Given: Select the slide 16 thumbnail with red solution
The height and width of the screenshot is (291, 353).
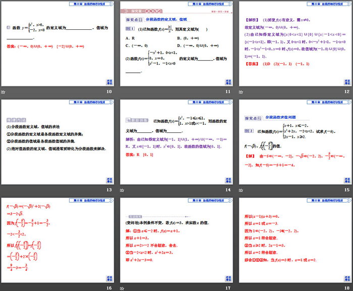Looking at the screenshot, I should click(57, 240).
